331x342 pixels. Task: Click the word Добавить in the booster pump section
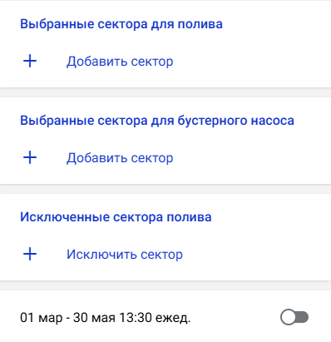[x=96, y=158]
